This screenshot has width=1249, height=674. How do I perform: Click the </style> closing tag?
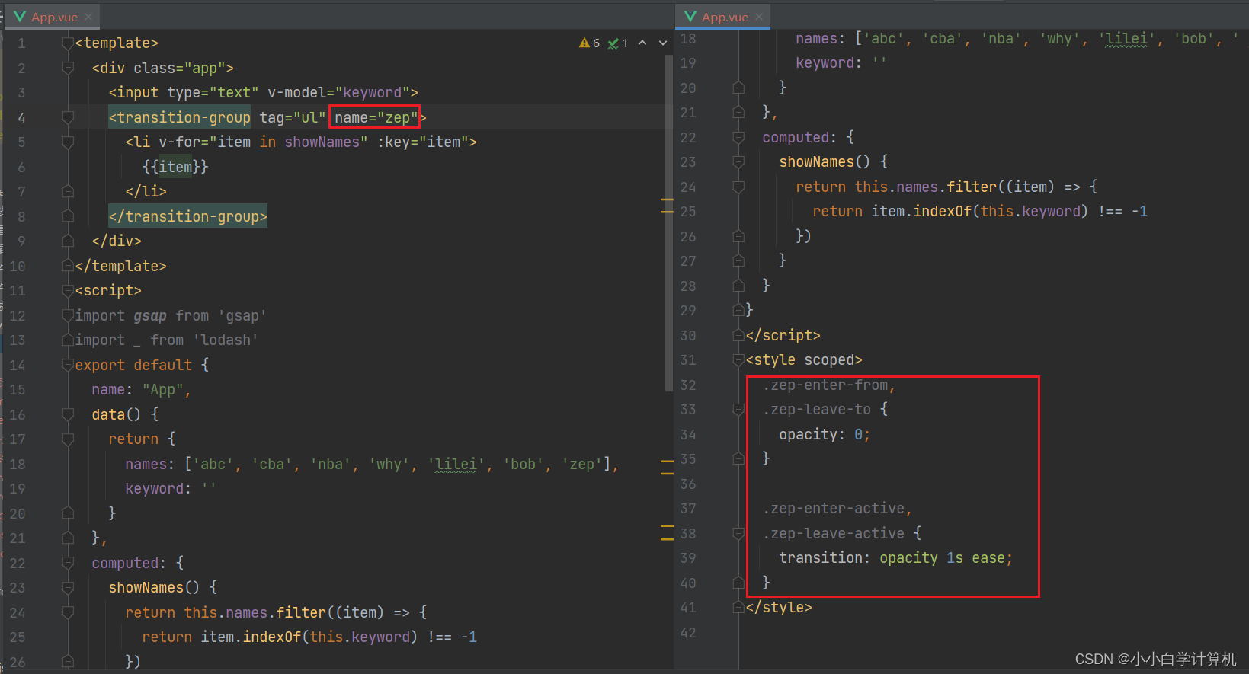coord(779,607)
